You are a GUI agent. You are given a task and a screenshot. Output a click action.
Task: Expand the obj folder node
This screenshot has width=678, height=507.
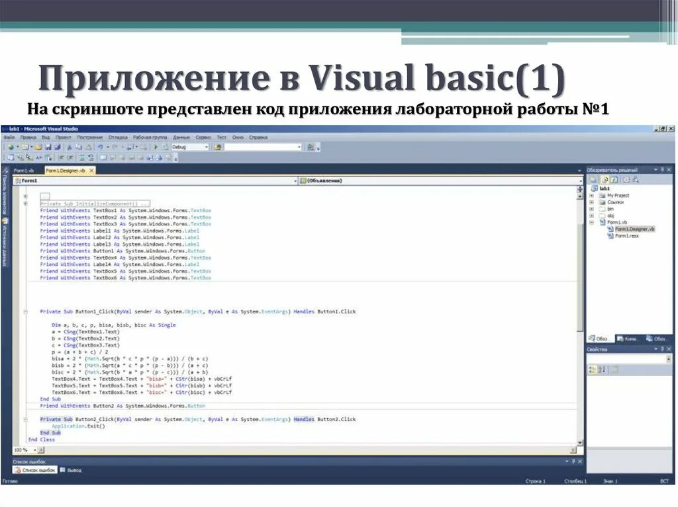[591, 215]
